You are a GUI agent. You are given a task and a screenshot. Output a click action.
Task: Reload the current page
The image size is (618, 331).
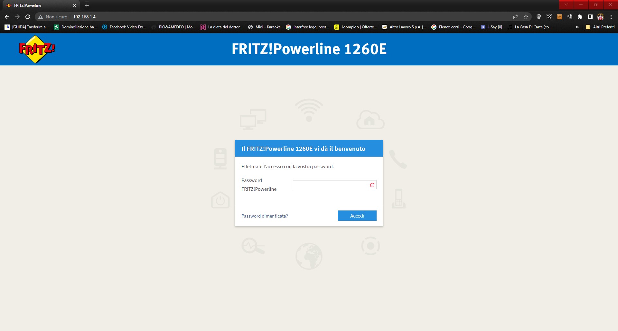[x=28, y=17]
